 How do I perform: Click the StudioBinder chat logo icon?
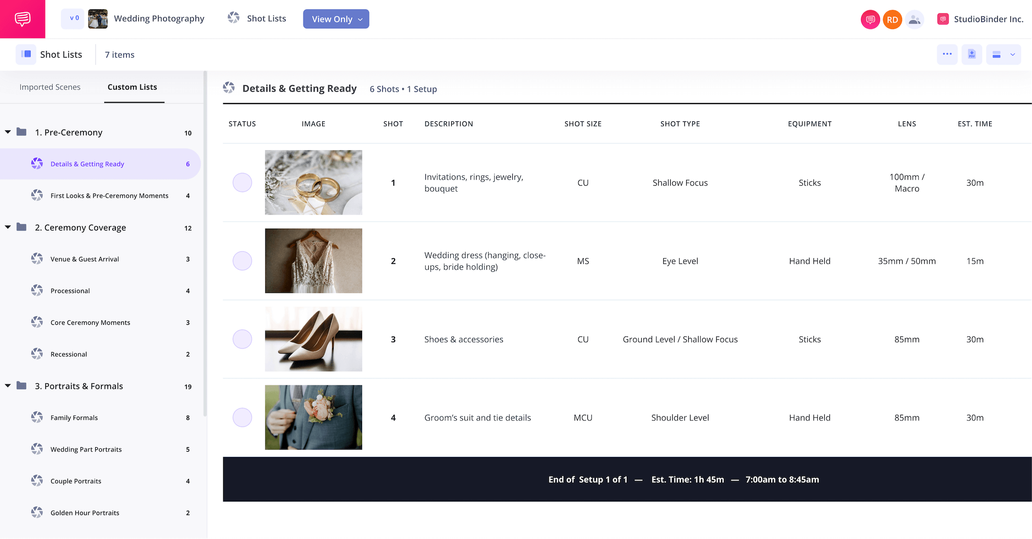[23, 19]
